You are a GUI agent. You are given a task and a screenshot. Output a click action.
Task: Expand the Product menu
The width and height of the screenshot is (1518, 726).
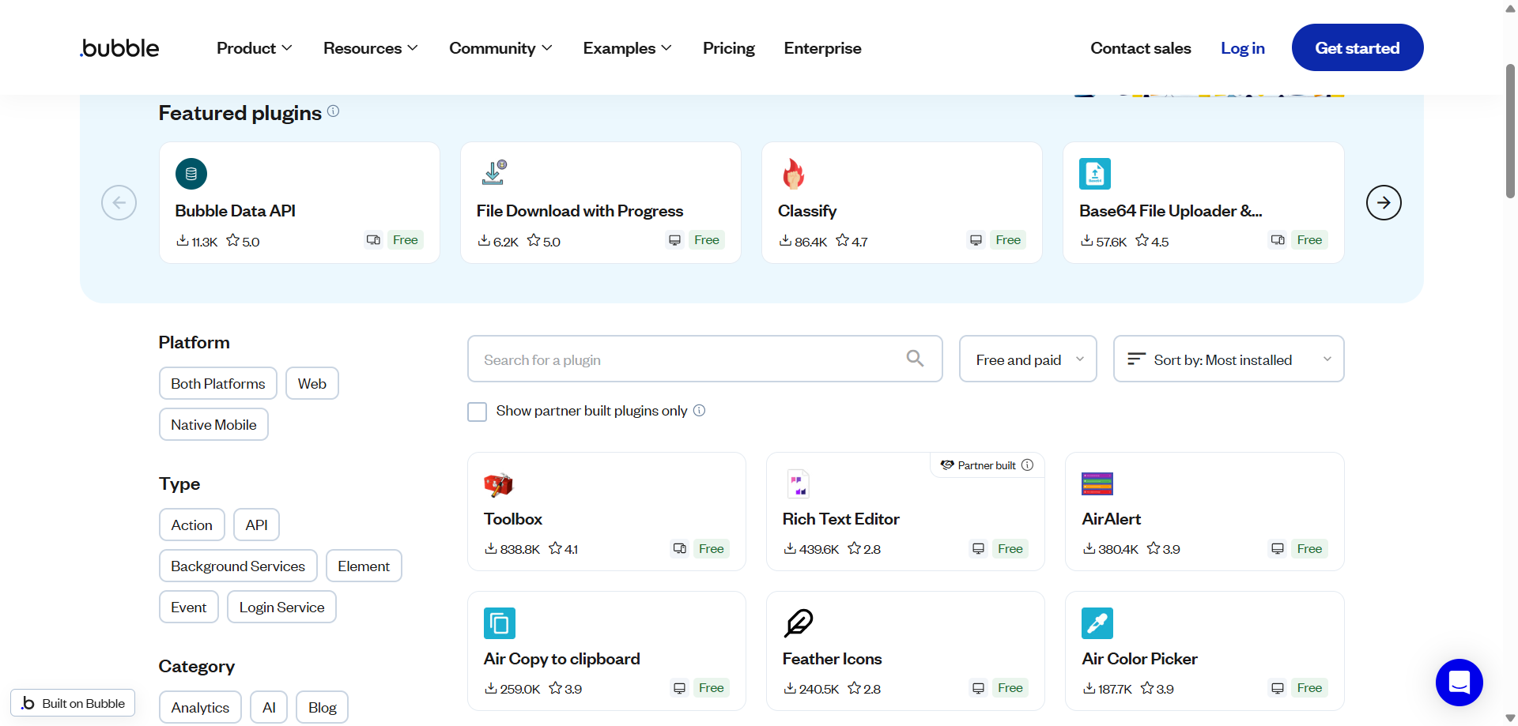point(255,48)
